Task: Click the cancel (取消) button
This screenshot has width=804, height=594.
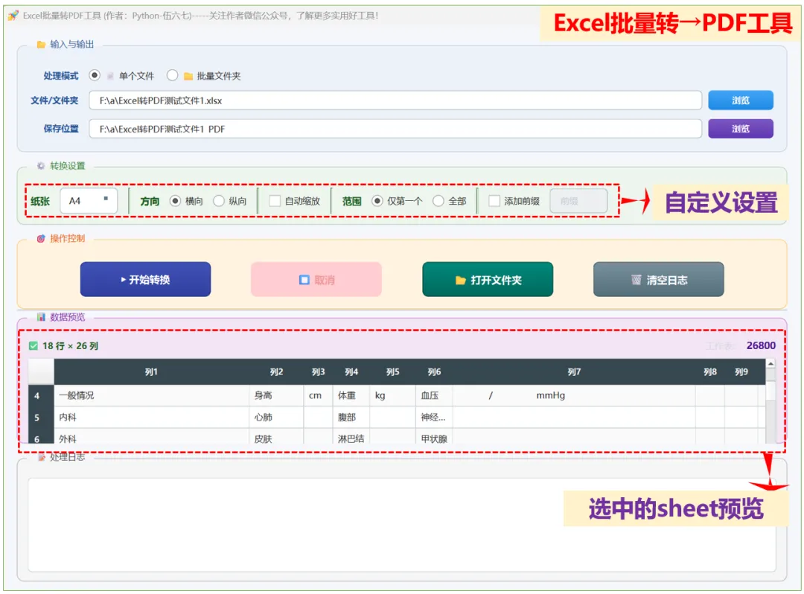Action: tap(316, 279)
